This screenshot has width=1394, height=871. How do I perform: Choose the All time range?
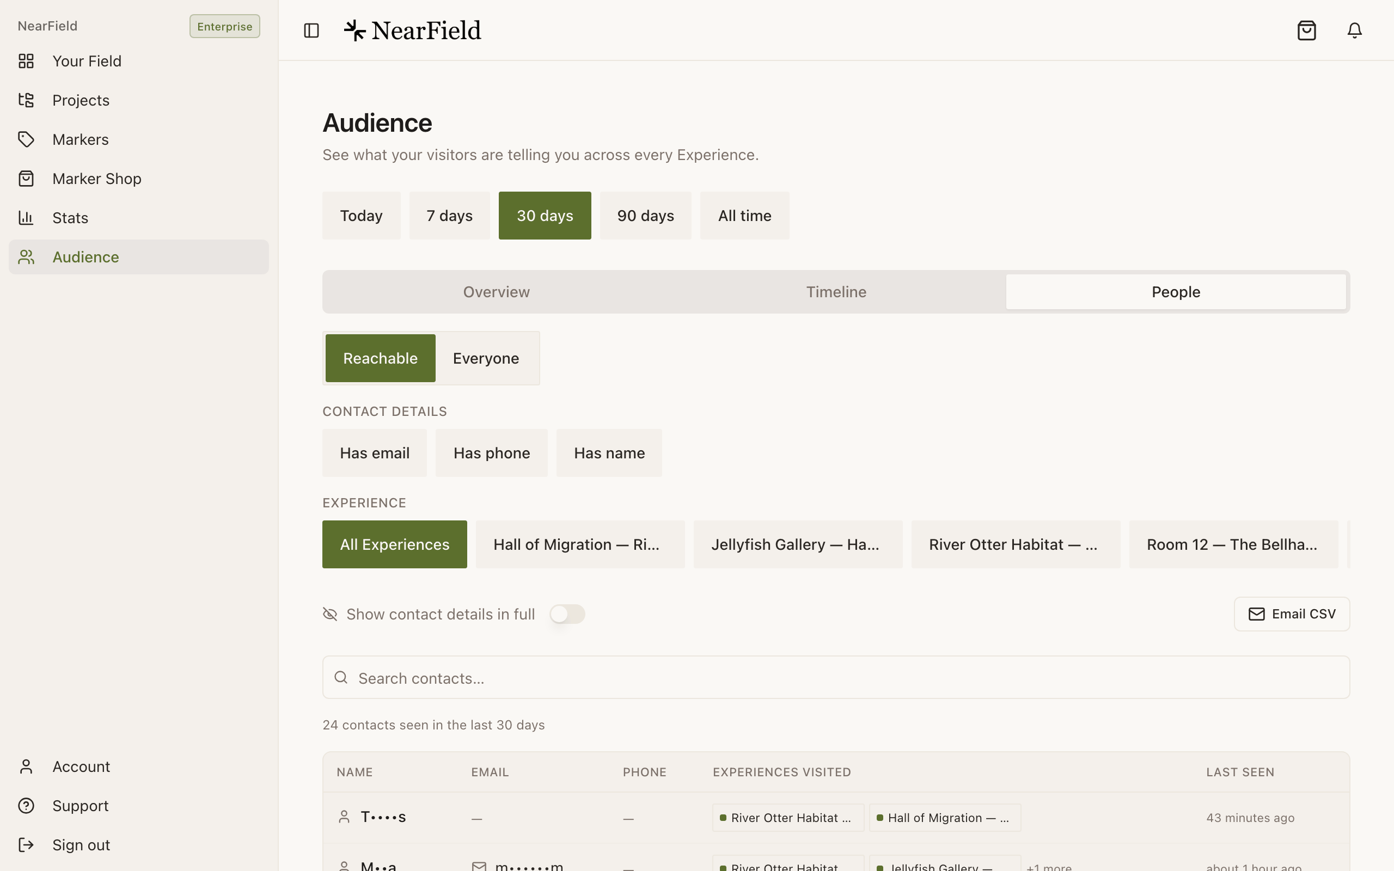[745, 216]
